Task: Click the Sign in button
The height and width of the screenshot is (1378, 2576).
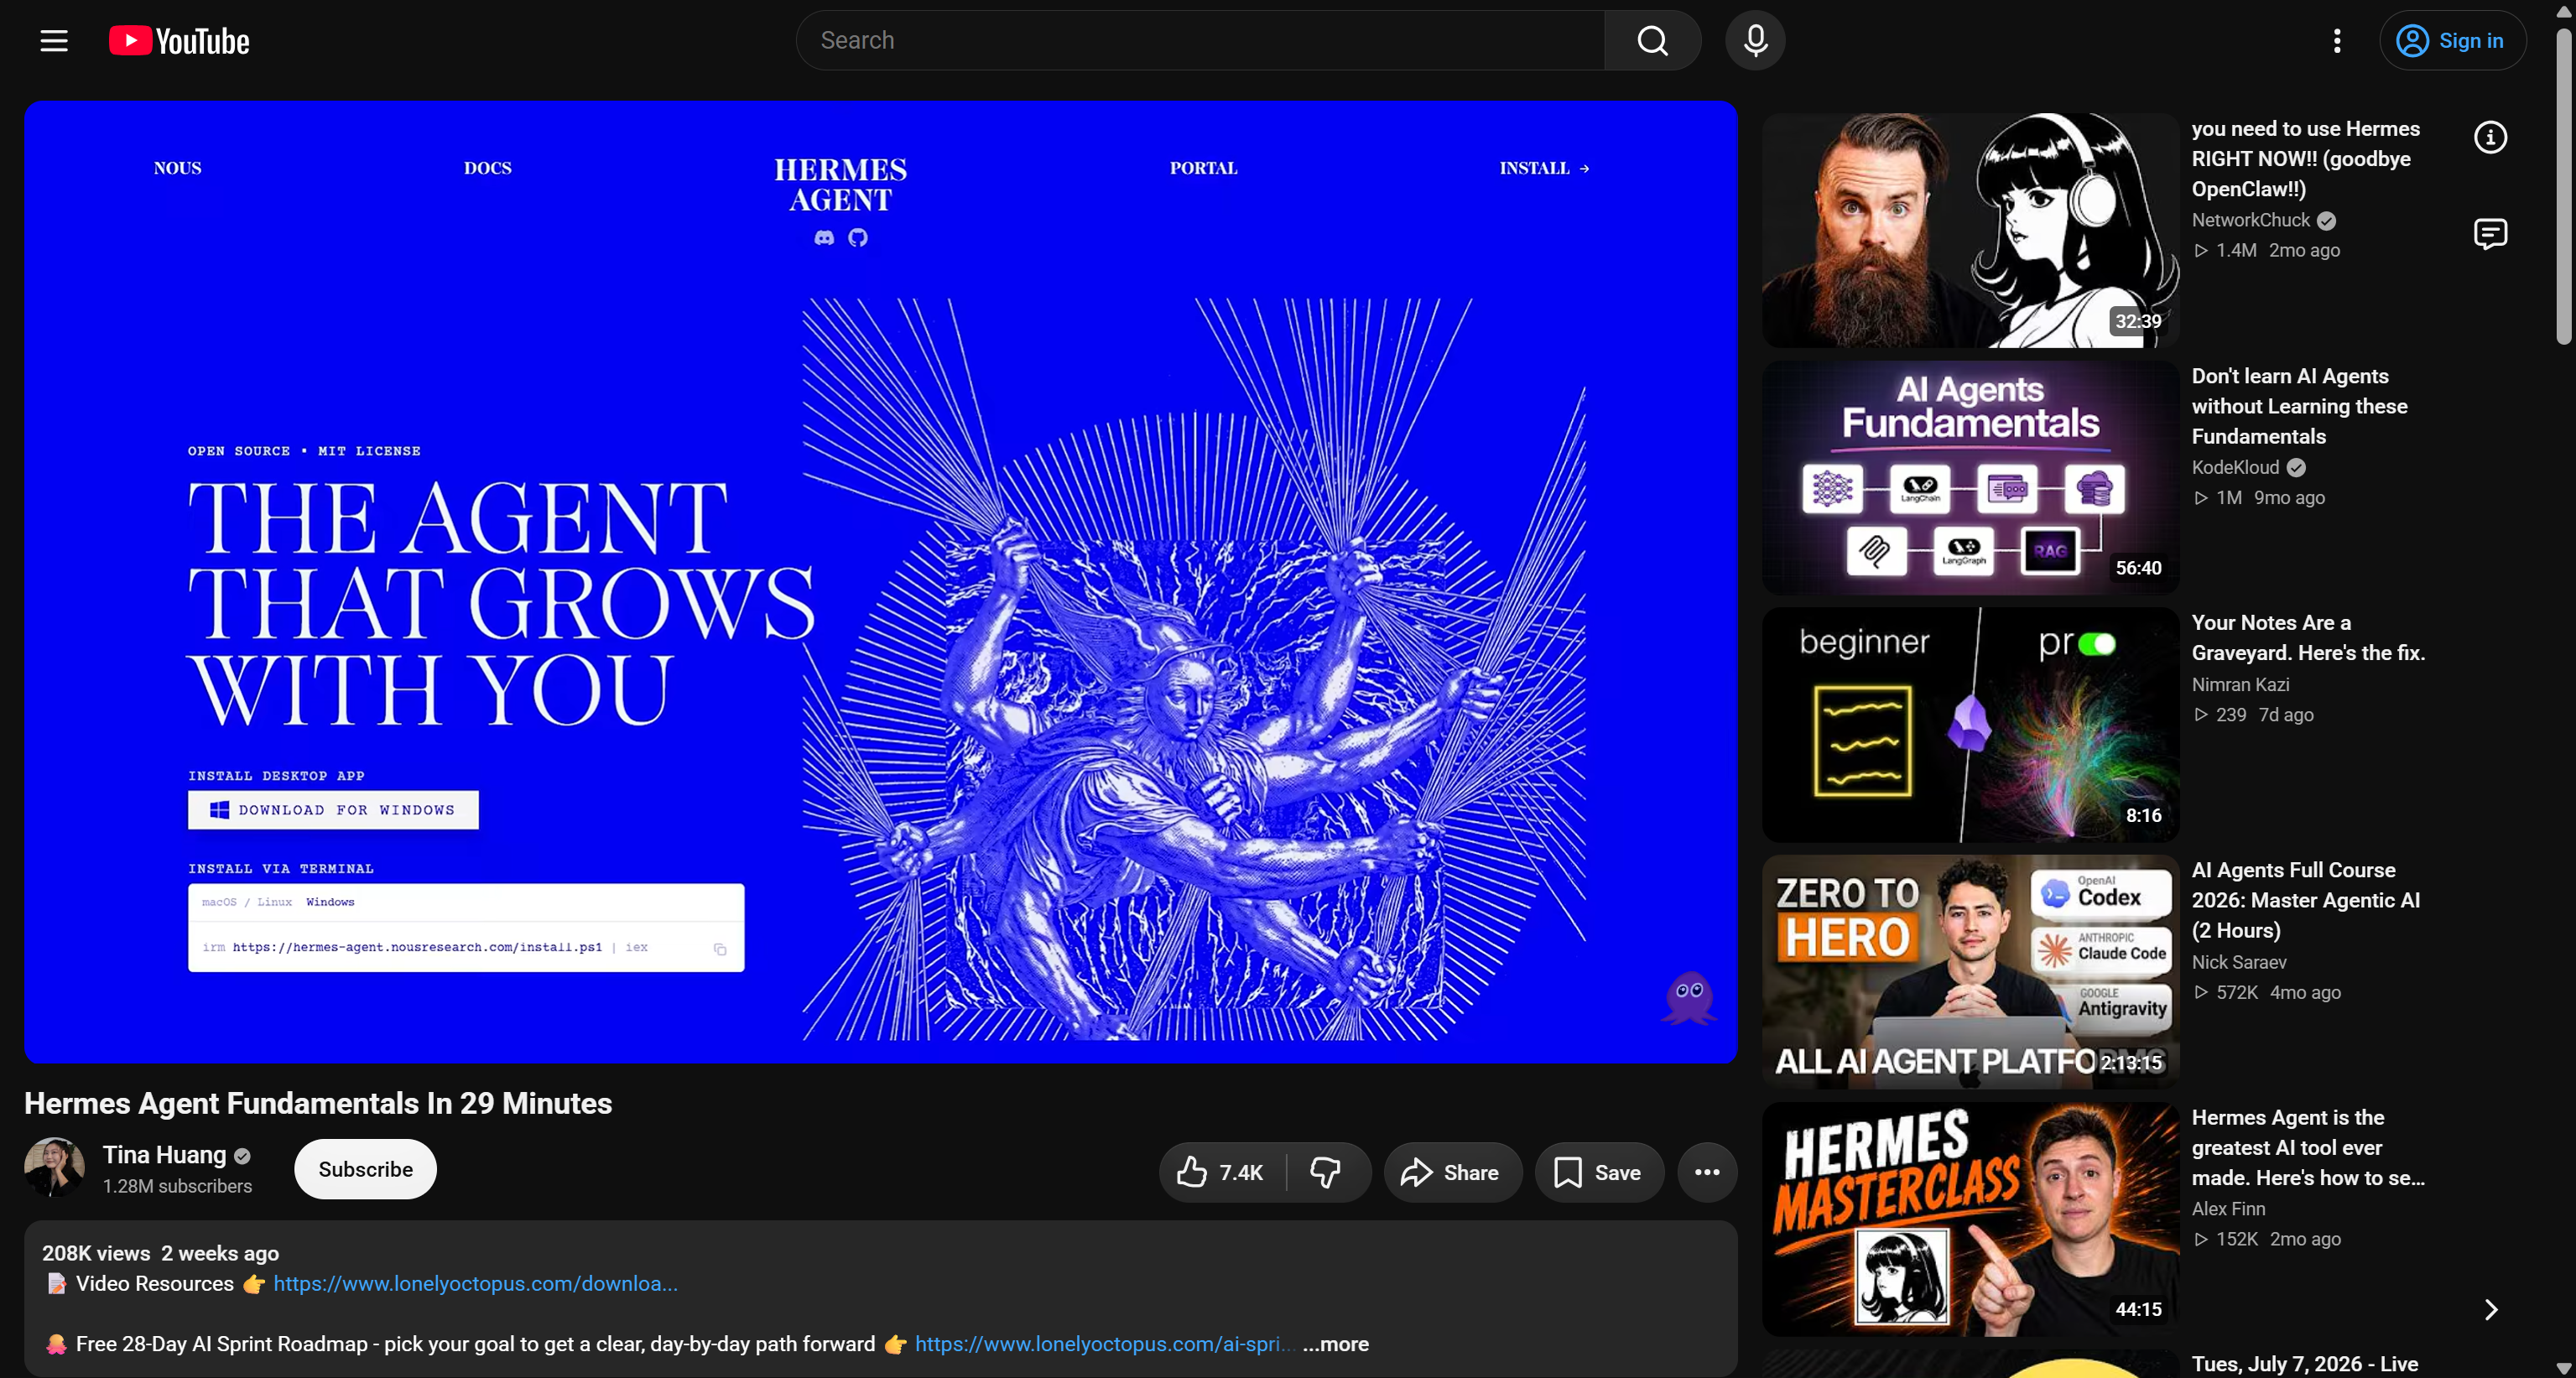Action: [2453, 41]
